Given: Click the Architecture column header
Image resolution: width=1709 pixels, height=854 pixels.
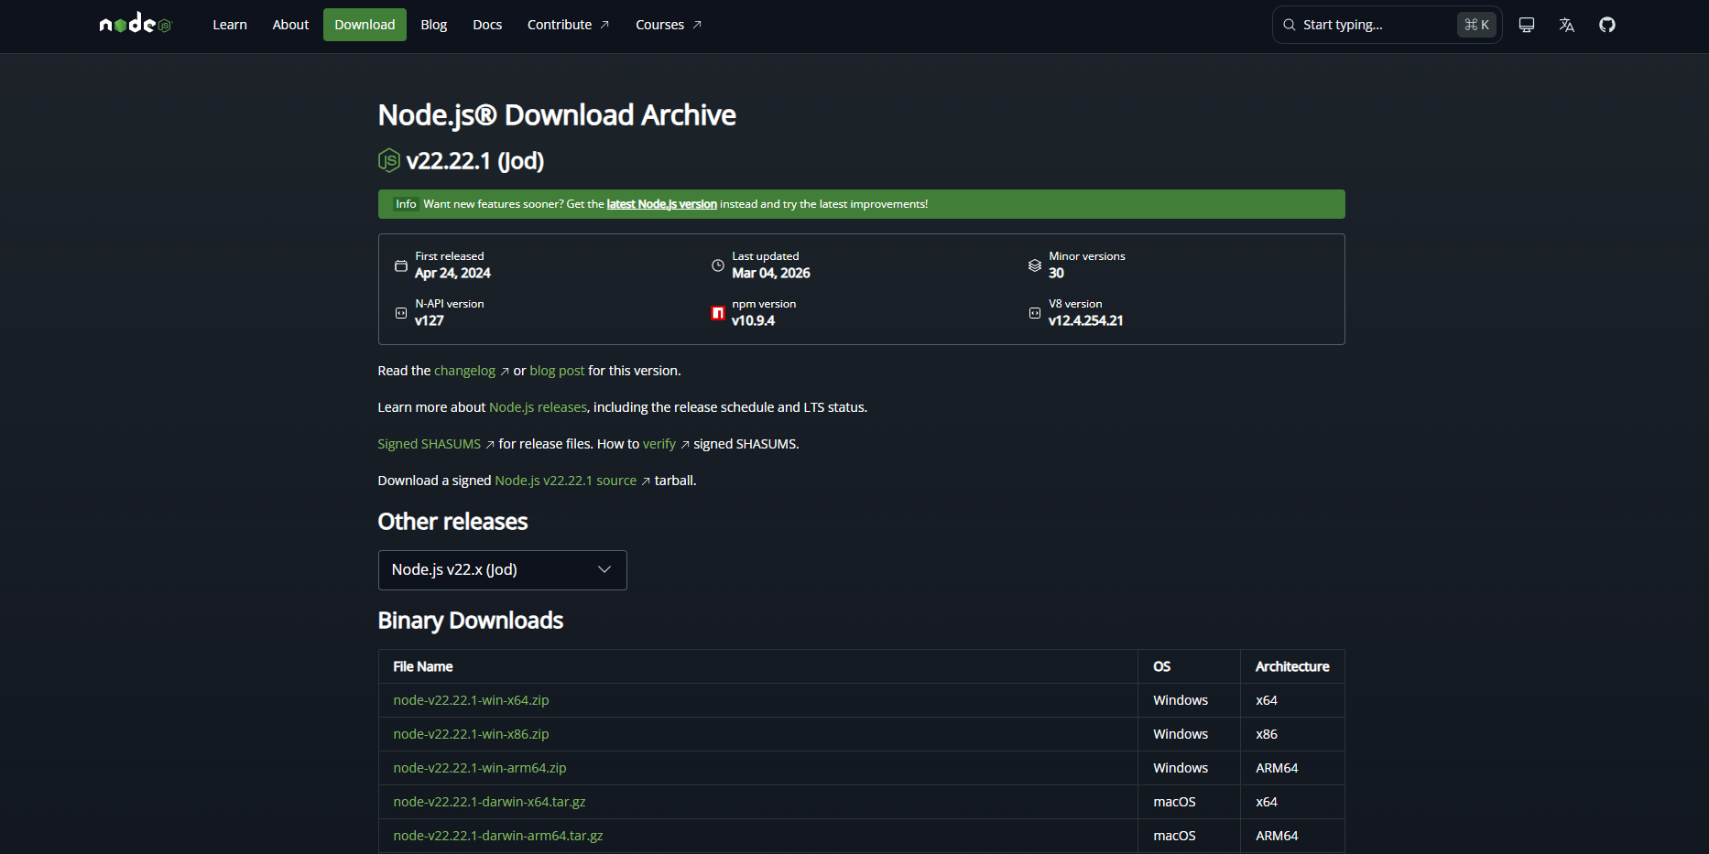Looking at the screenshot, I should click(1292, 666).
